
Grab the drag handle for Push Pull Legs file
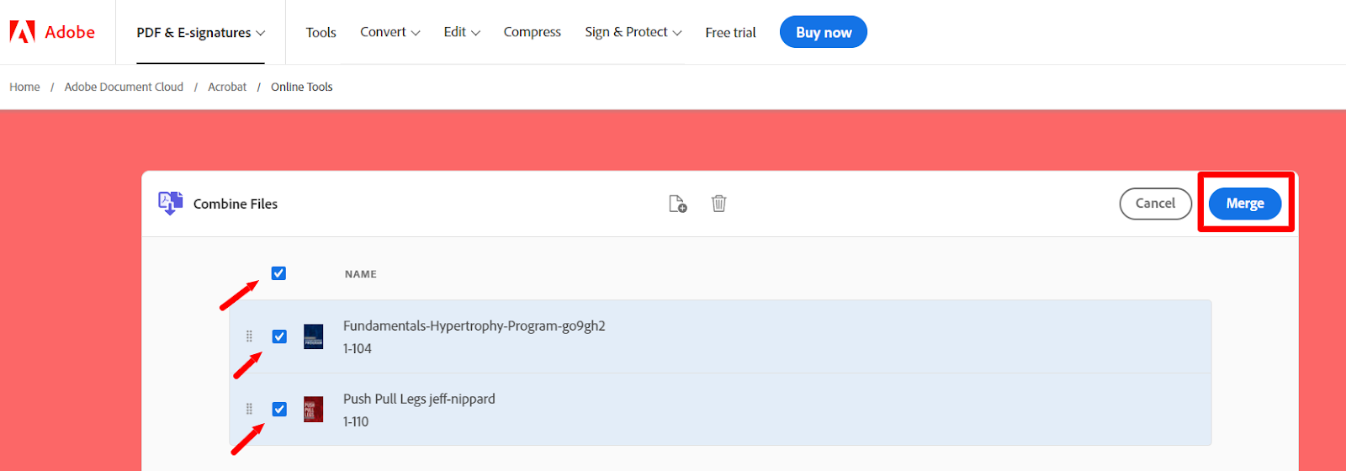tap(249, 409)
